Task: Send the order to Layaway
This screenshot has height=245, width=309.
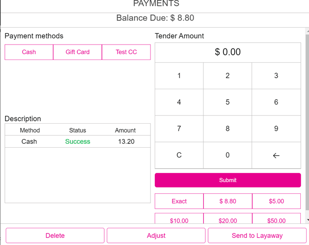Action: coord(257,235)
